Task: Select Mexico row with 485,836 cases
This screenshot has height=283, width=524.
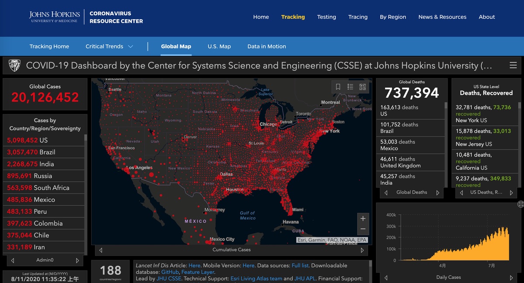Action: pyautogui.click(x=43, y=199)
